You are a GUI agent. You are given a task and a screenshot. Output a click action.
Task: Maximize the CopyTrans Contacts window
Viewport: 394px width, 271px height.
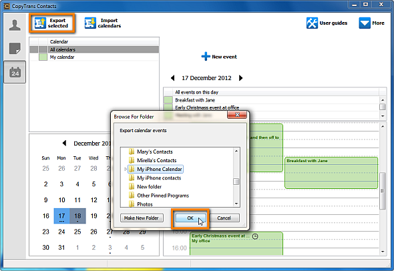coord(365,5)
